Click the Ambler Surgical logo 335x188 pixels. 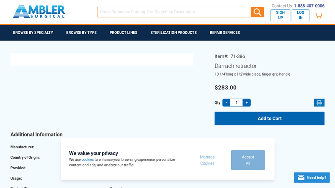click(x=39, y=12)
